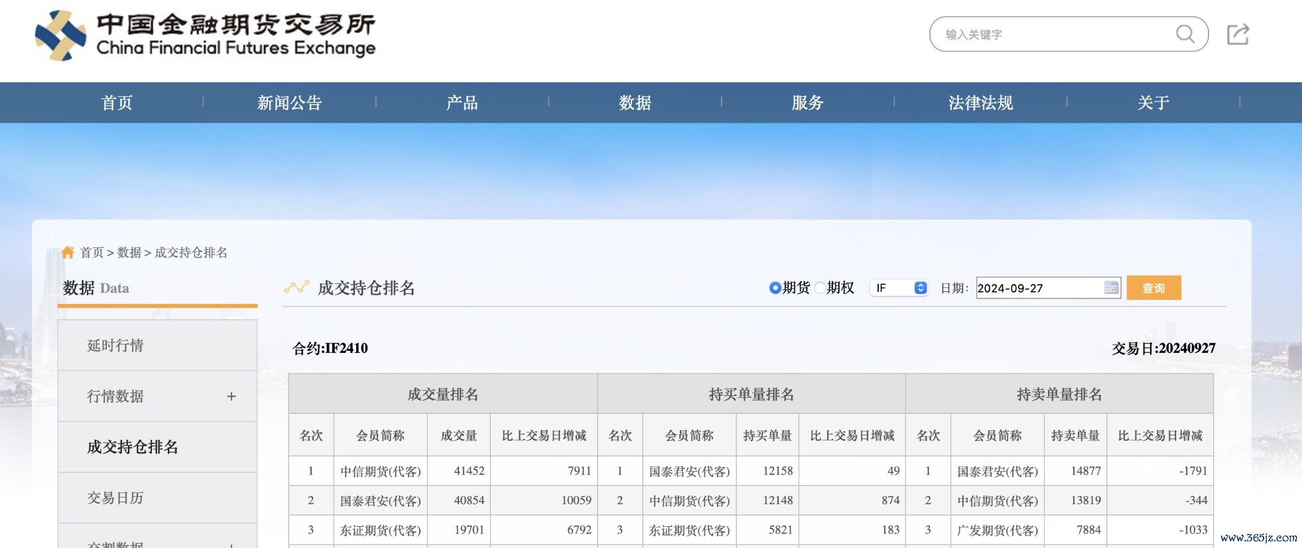Open 交易日历 in sidebar

point(157,498)
